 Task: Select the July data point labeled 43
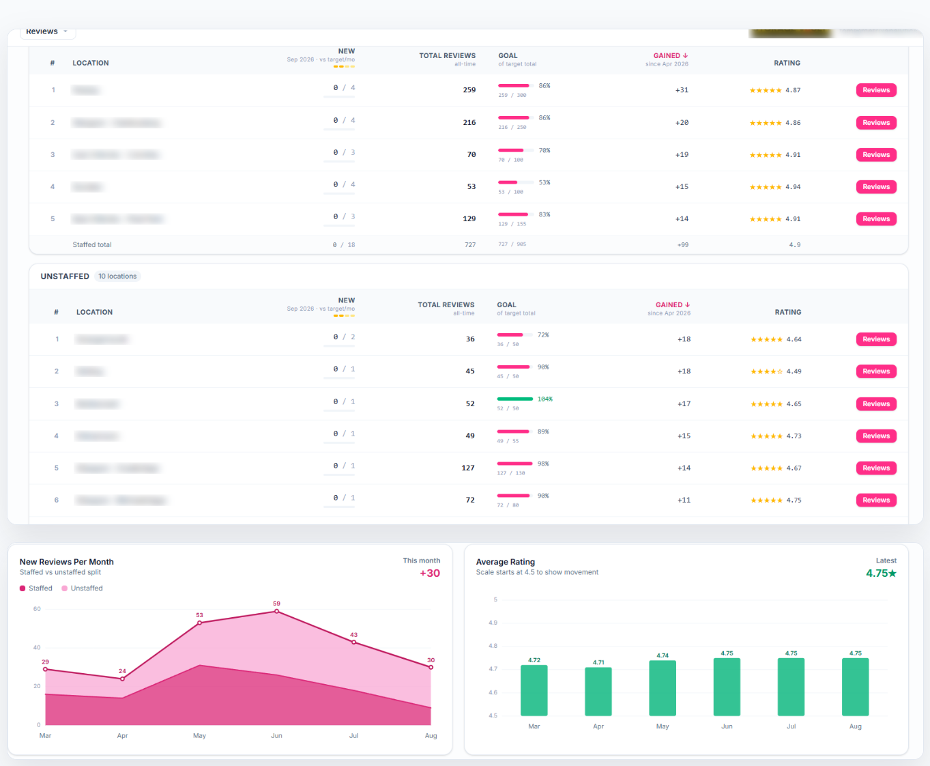pos(353,642)
